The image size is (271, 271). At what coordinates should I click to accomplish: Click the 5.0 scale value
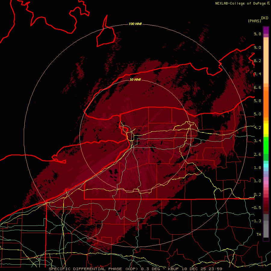coord(257,114)
